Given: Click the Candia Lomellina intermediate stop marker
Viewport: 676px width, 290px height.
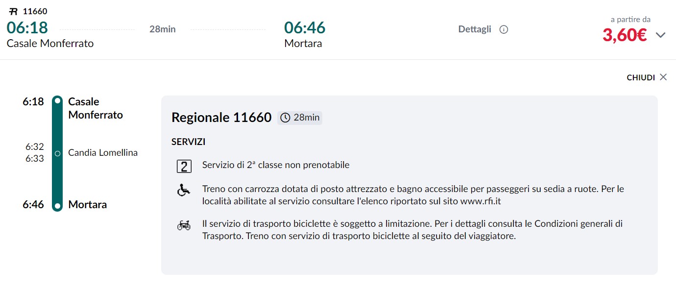Looking at the screenshot, I should click(57, 153).
